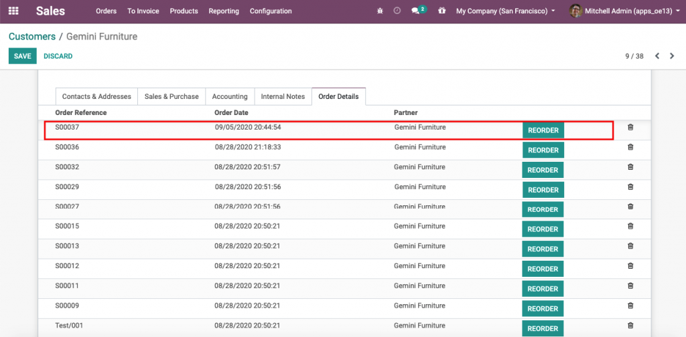
Task: Open the Configuration menu
Action: click(271, 11)
